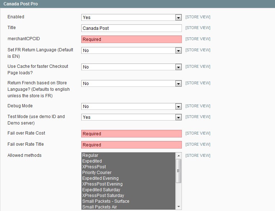Image resolution: width=275 pixels, height=211 pixels.
Task: Select Regular in Allowed methods list
Action: coord(128,155)
